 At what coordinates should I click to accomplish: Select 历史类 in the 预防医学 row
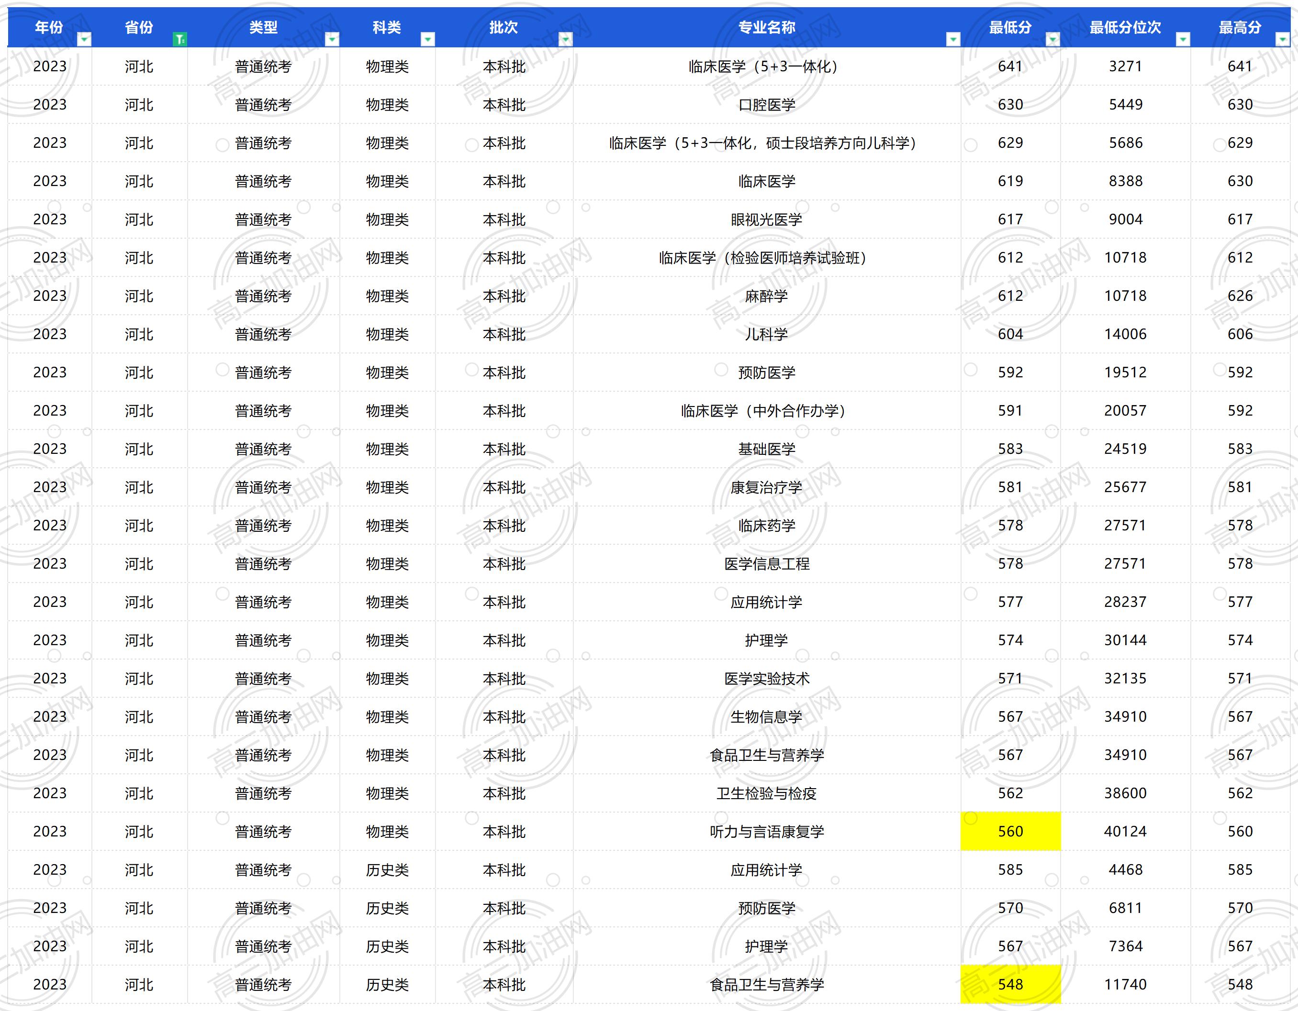[388, 908]
